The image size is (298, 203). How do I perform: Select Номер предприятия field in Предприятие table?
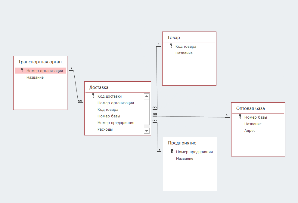click(194, 152)
